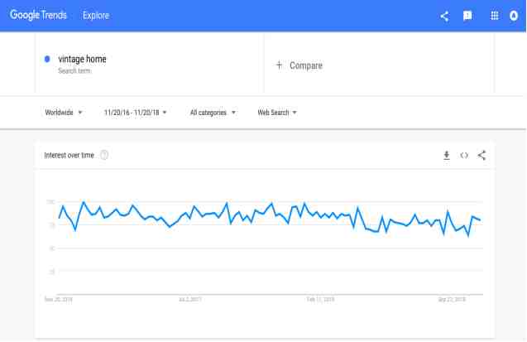Open the Google apps grid

496,16
